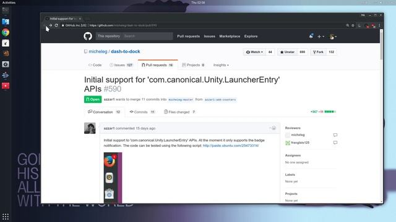The image size is (396, 222).
Task: Open GNOME Activities overview
Action: (x=9, y=2)
